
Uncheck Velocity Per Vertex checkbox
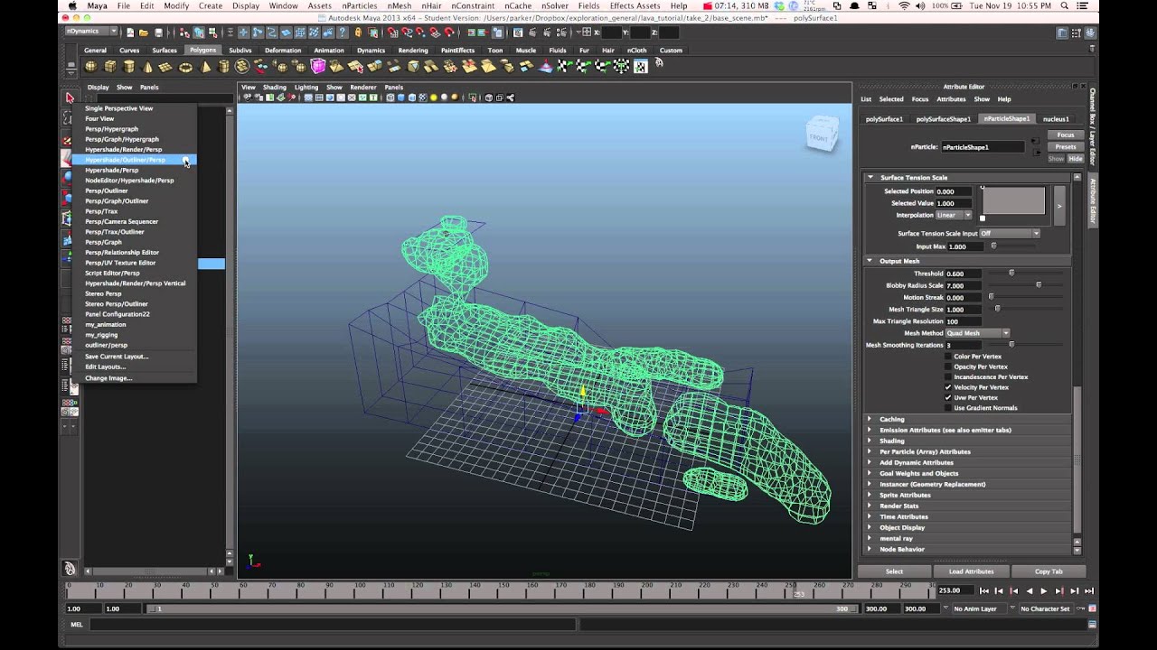948,387
